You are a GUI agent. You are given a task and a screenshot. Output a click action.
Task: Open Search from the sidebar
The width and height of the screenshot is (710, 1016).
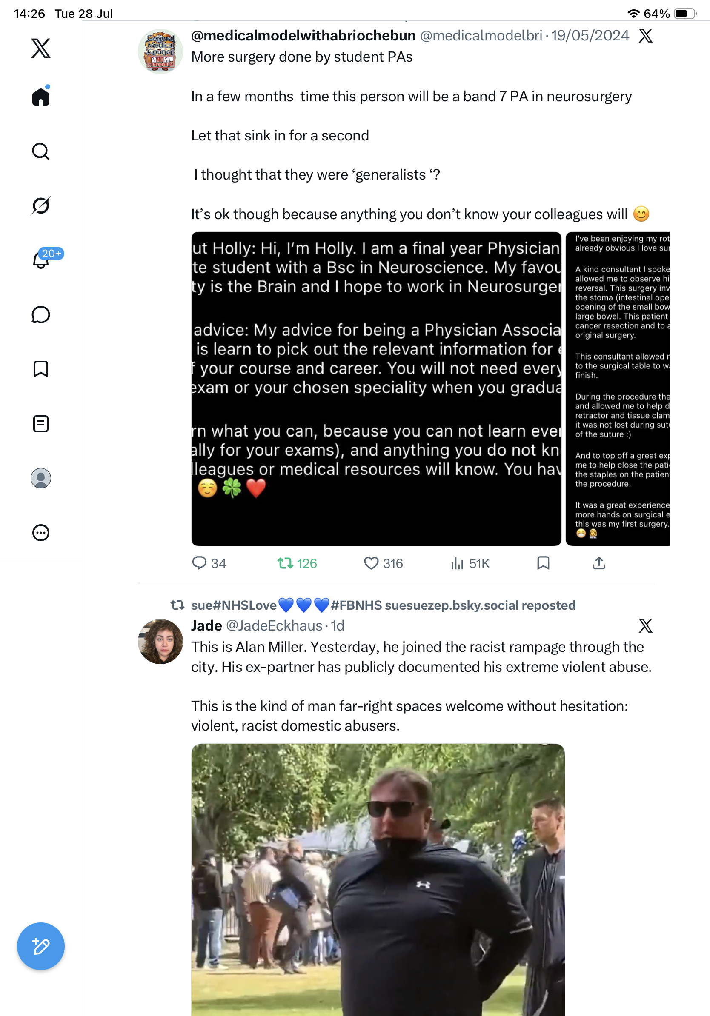[41, 151]
